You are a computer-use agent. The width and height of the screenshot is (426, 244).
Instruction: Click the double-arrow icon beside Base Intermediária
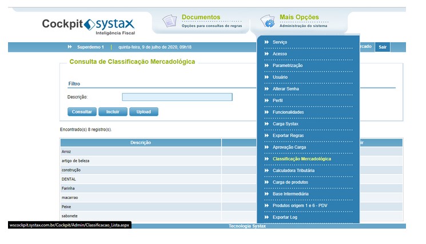[266, 194]
